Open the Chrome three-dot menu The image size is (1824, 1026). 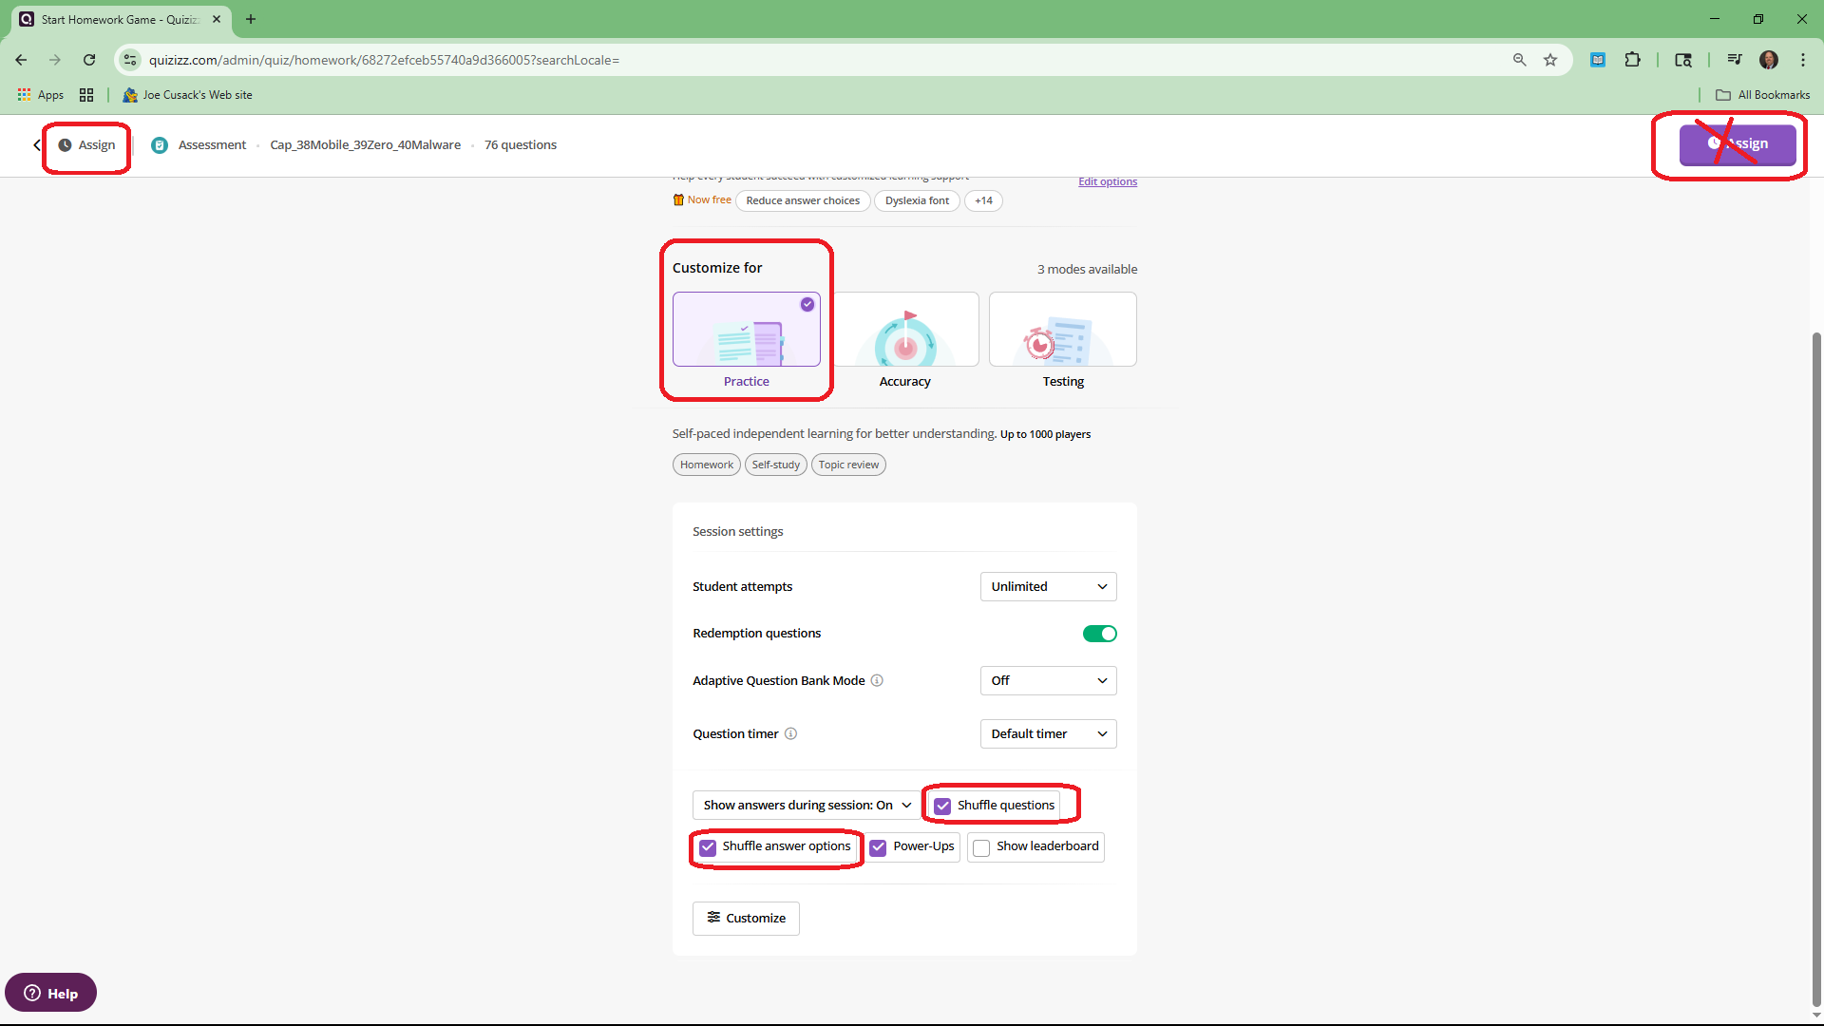click(x=1802, y=60)
